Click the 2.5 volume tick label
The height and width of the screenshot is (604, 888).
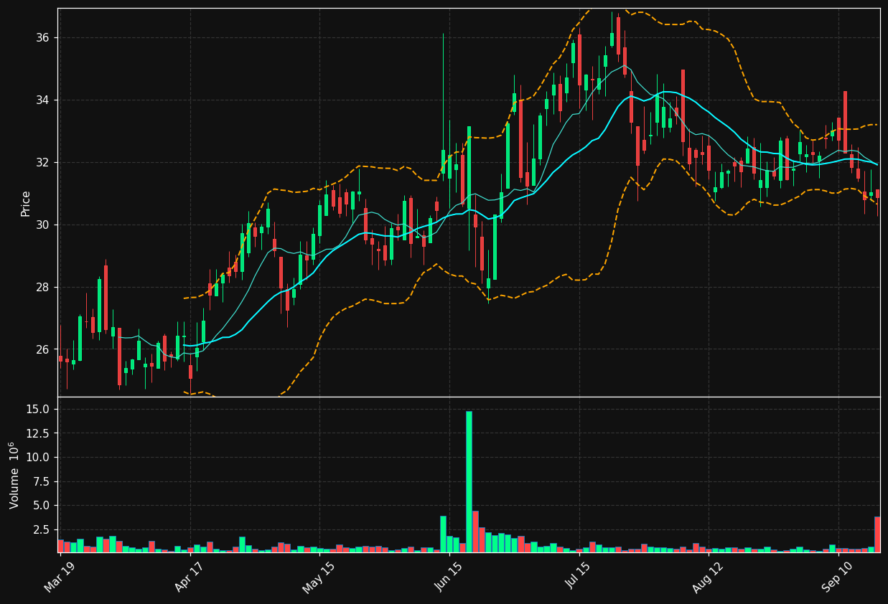pos(42,530)
